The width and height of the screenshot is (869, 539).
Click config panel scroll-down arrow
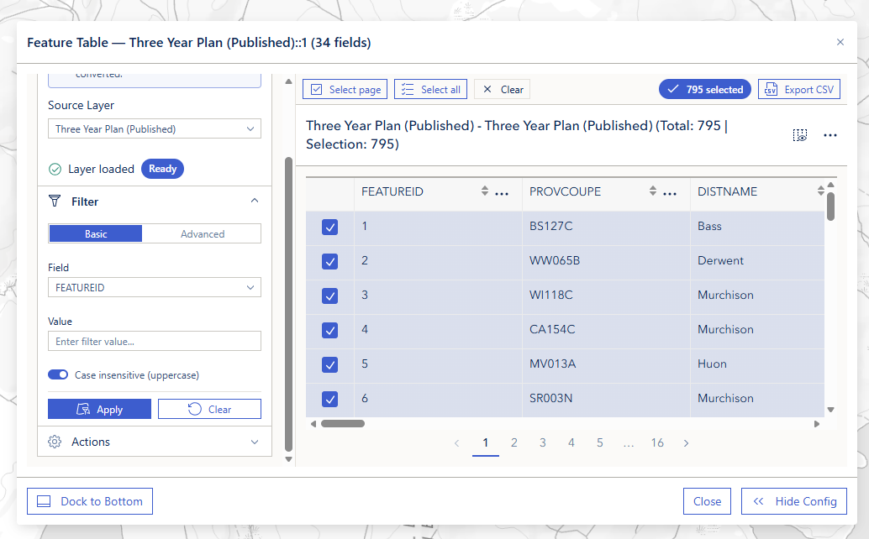(x=288, y=459)
